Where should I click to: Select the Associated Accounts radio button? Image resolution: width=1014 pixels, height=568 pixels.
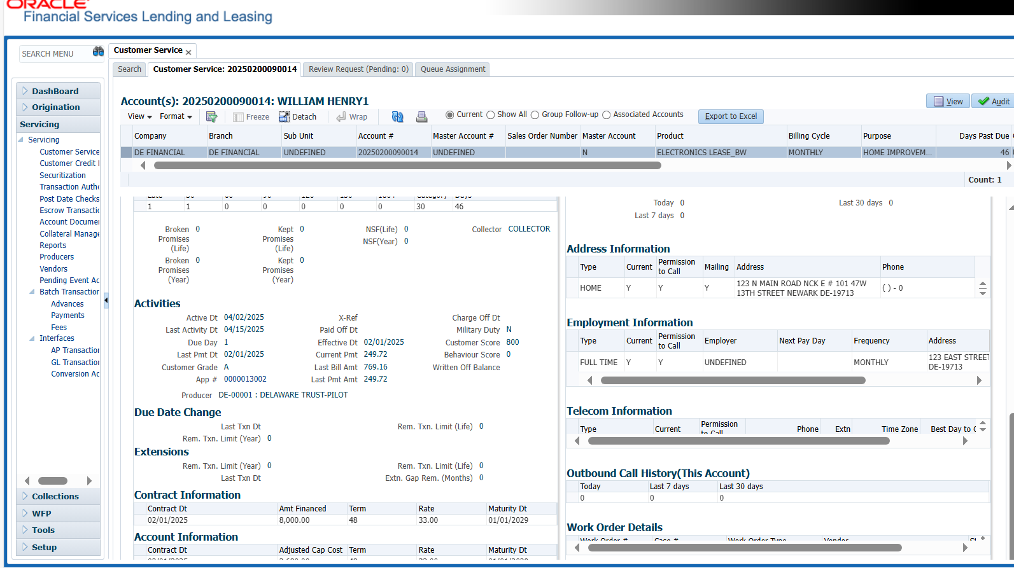[x=606, y=115]
